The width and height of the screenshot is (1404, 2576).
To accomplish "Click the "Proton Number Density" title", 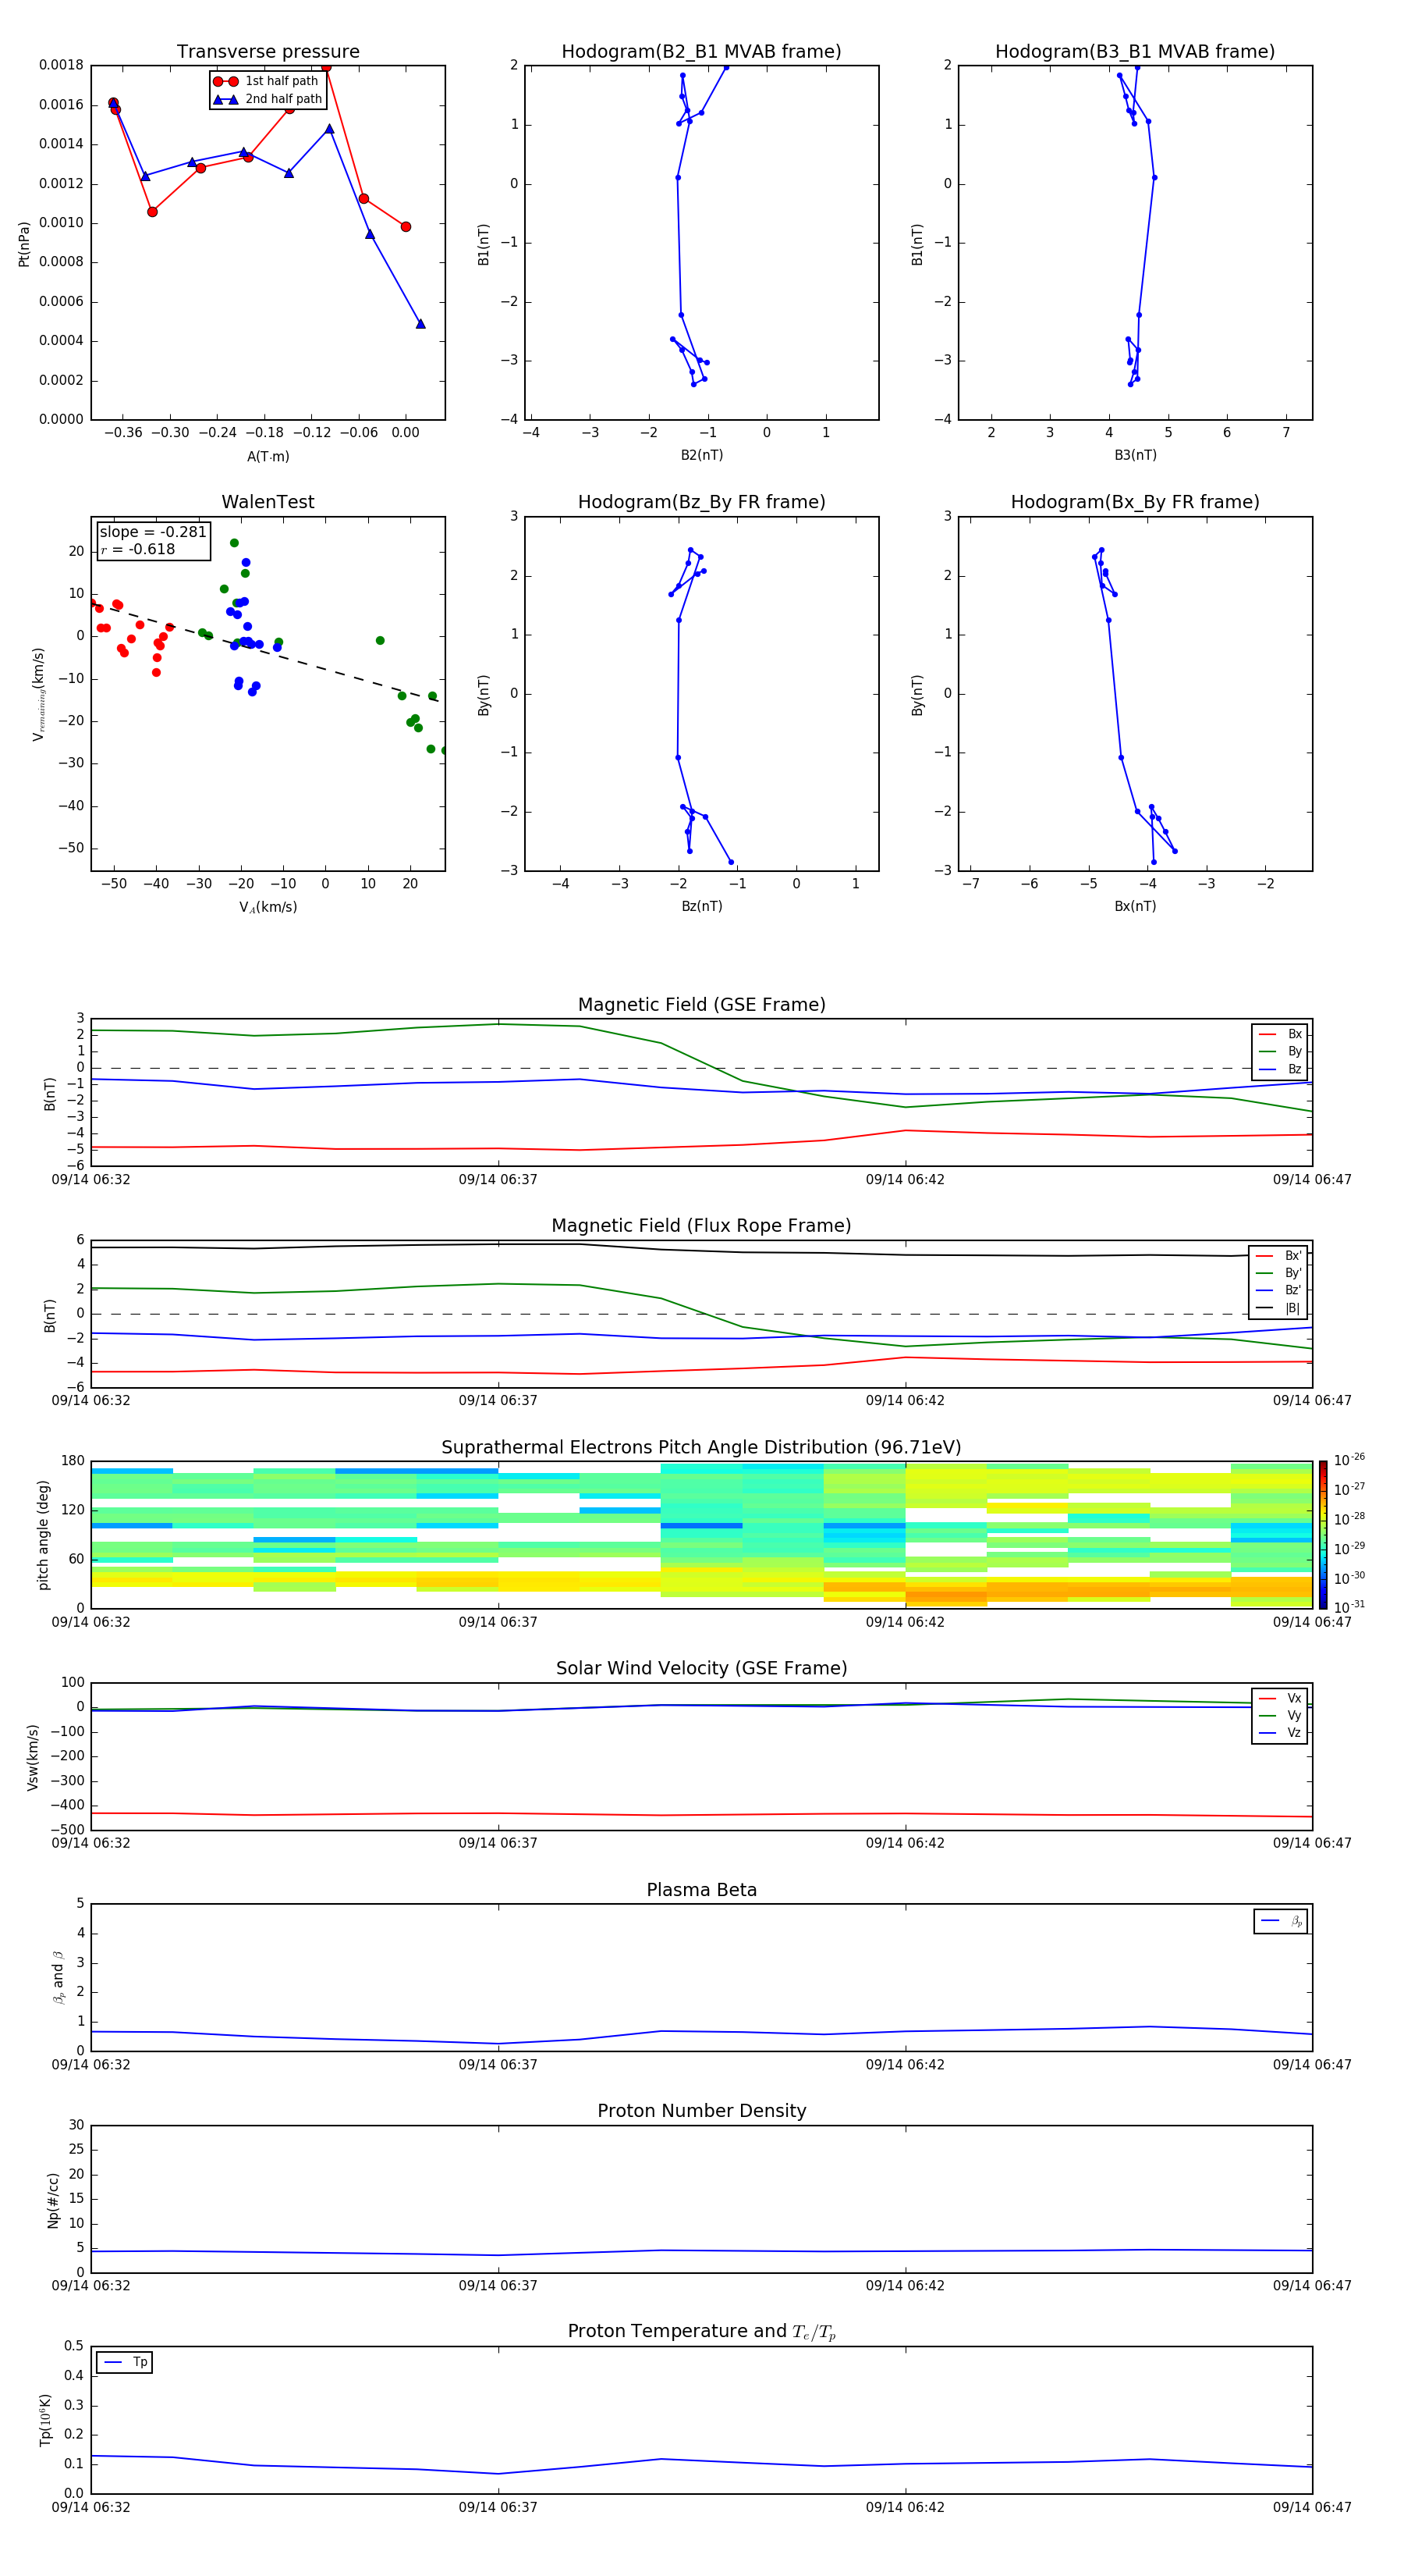I will point(701,2111).
